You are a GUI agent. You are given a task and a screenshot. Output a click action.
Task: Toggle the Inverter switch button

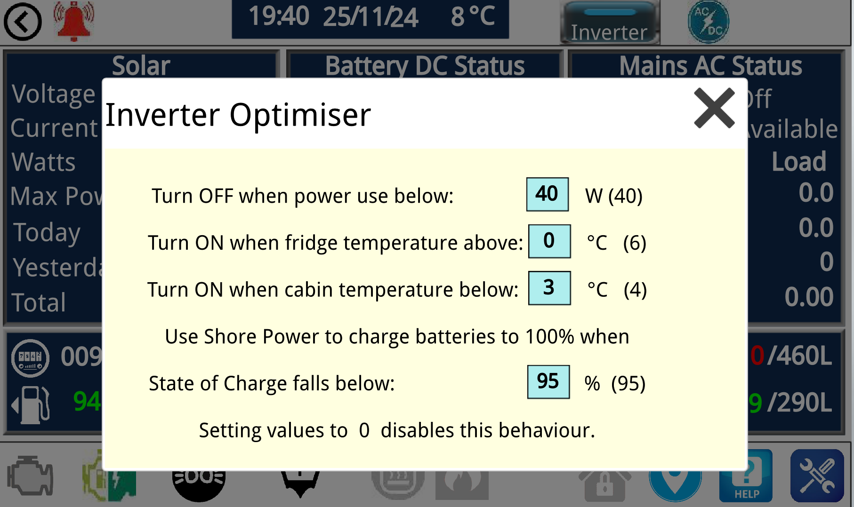point(610,23)
